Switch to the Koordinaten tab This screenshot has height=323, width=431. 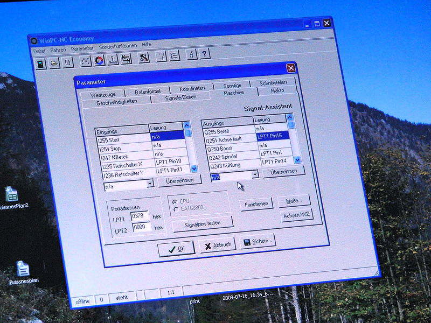(192, 88)
